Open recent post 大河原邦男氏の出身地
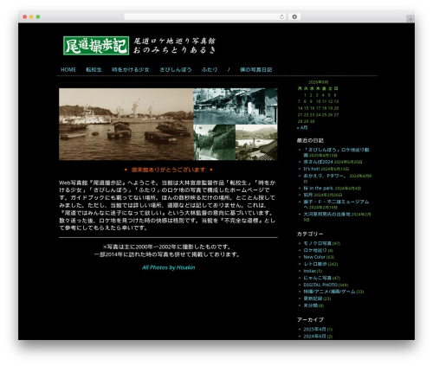Image resolution: width=433 pixels, height=366 pixels. pyautogui.click(x=326, y=215)
